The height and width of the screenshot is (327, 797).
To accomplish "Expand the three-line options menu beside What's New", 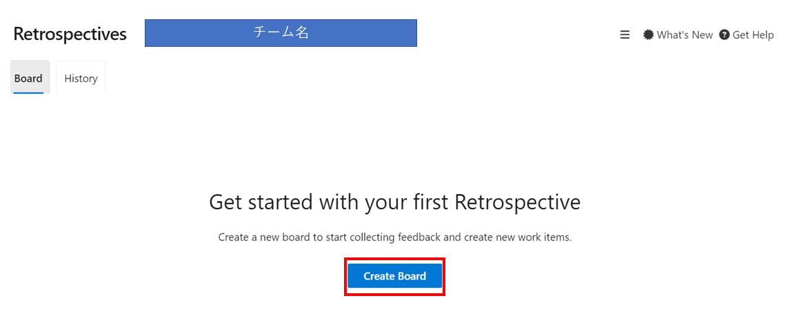I will [x=625, y=34].
